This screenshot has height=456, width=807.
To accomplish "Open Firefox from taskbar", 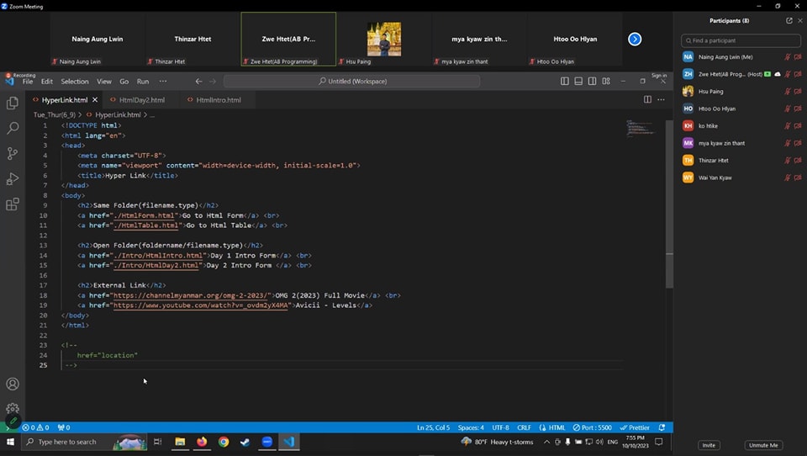I will [x=202, y=442].
